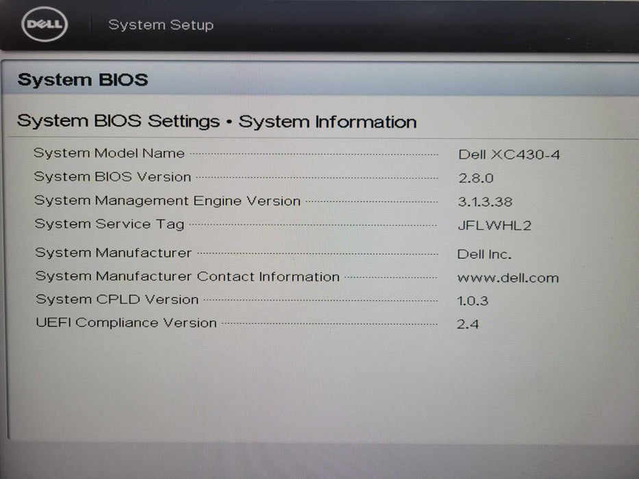Click the Dell logo icon
Image resolution: width=639 pixels, height=479 pixels.
click(45, 26)
